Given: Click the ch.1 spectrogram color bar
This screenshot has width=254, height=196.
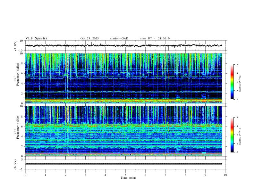Looking at the screenshot, I should 232,82.
